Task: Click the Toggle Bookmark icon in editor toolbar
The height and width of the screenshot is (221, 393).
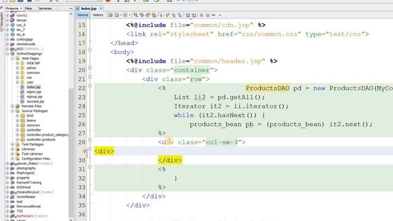Action: (180, 15)
